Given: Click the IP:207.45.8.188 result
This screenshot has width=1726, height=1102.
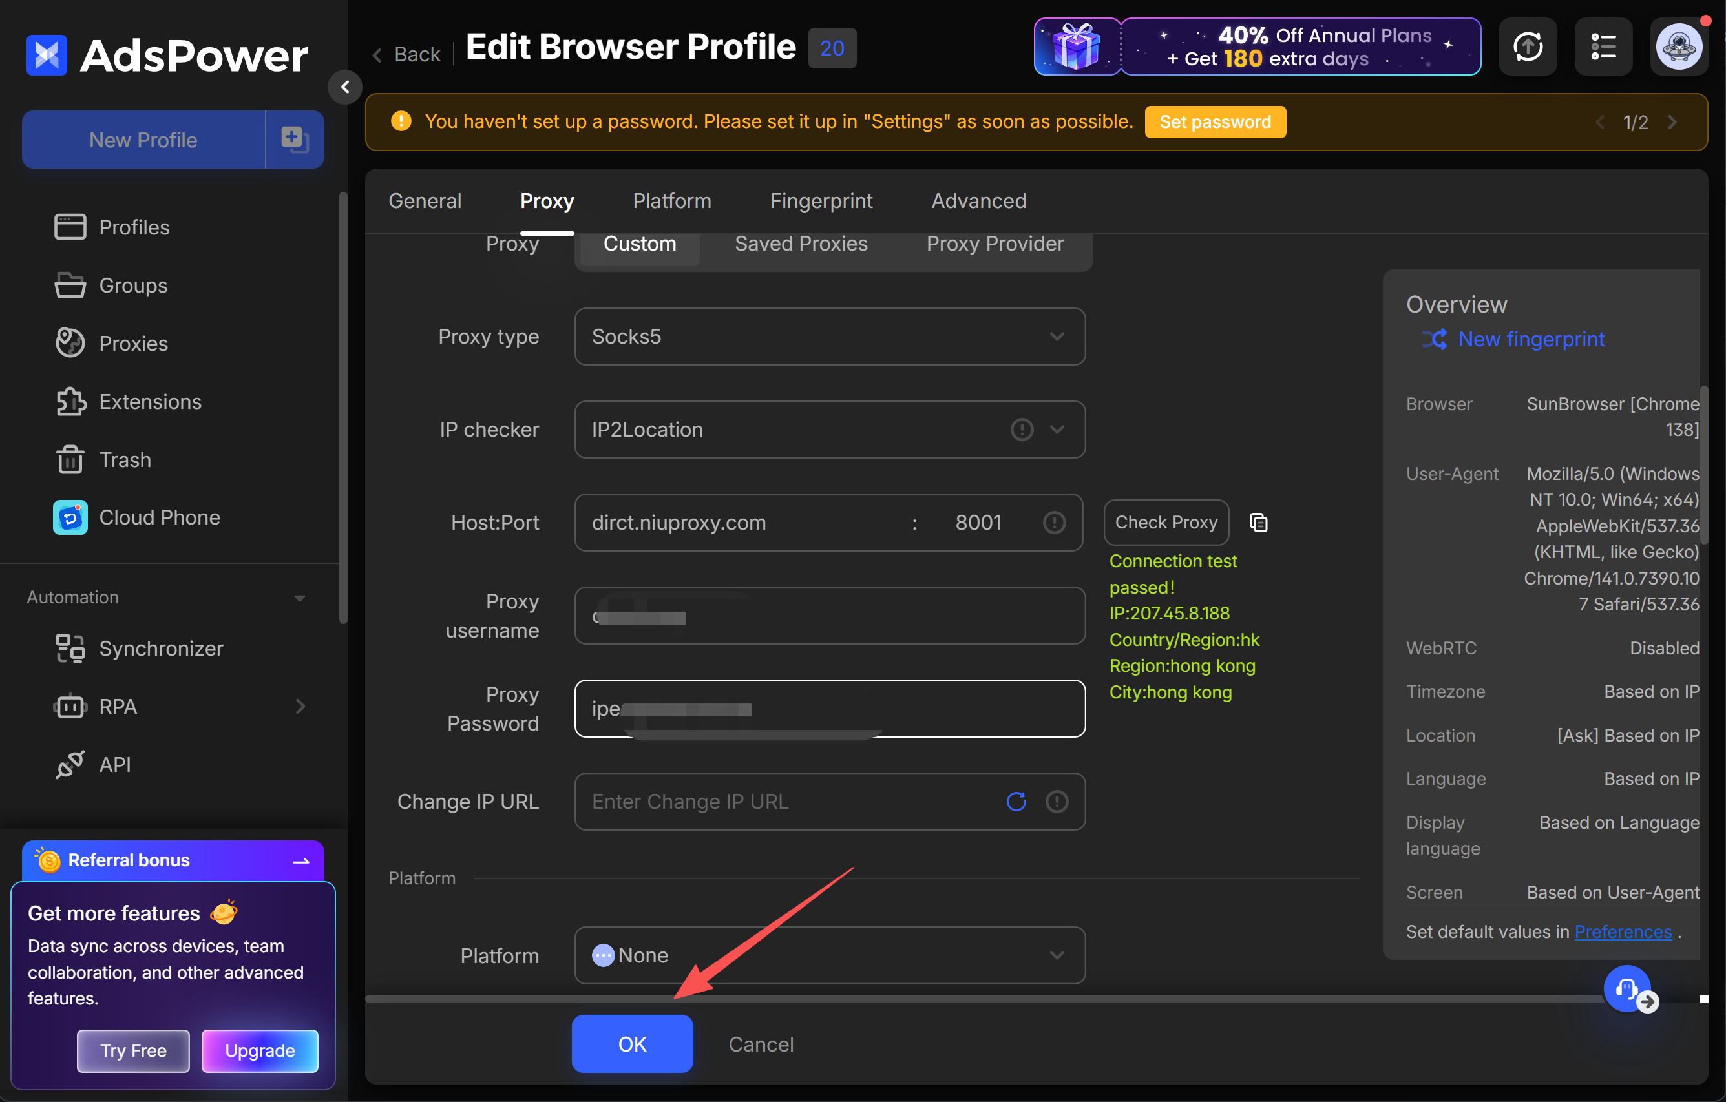Looking at the screenshot, I should [1170, 614].
